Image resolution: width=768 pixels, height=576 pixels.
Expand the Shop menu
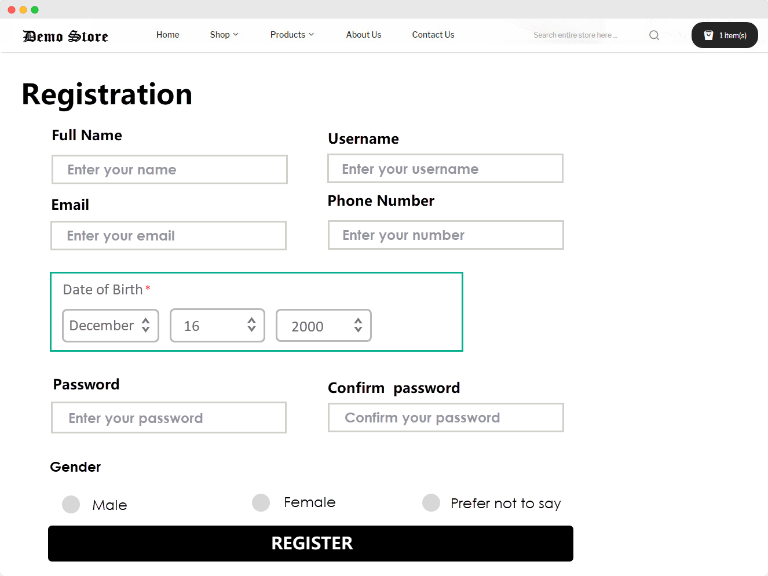point(224,35)
